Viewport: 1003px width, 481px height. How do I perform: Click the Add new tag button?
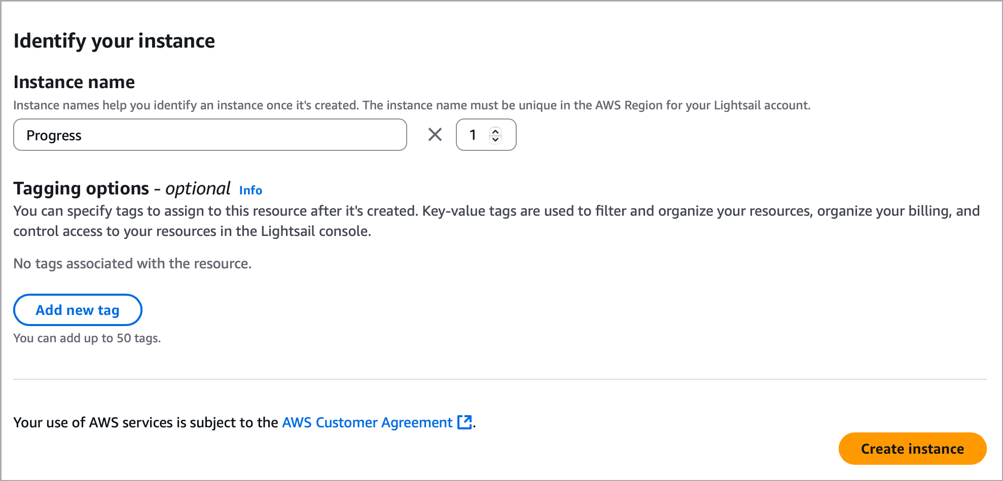point(78,310)
